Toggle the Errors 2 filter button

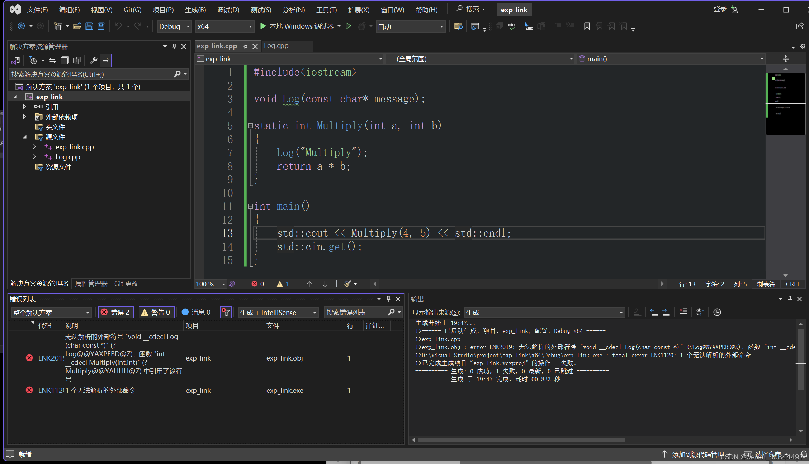click(x=116, y=312)
